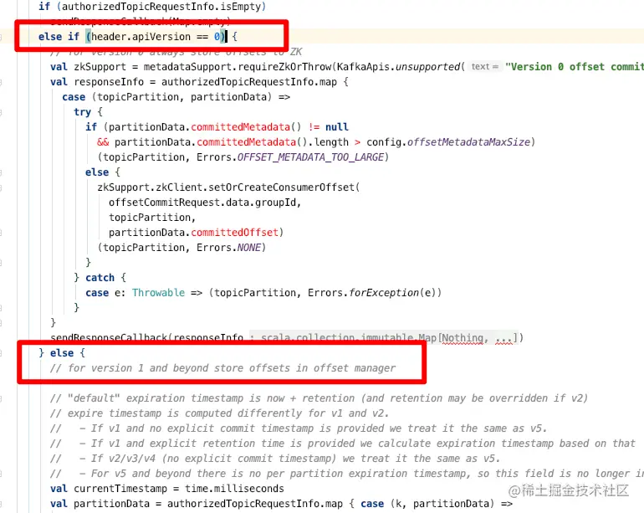Click Errors.NONE constant
This screenshot has height=513, width=644.
pyautogui.click(x=228, y=248)
